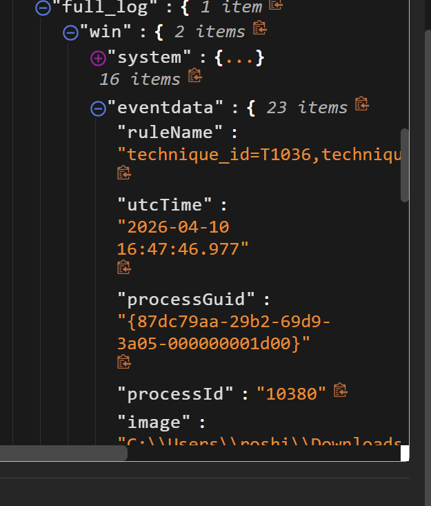The image size is (431, 506).
Task: Collapse the "win" node
Action: click(x=70, y=32)
